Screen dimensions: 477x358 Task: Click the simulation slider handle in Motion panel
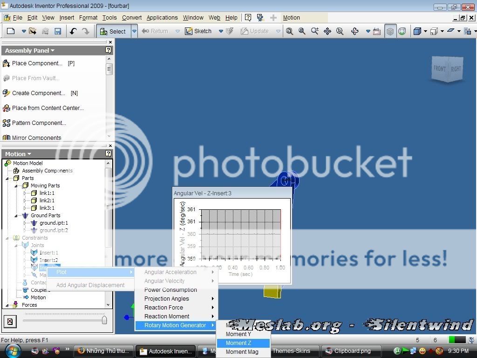104,320
